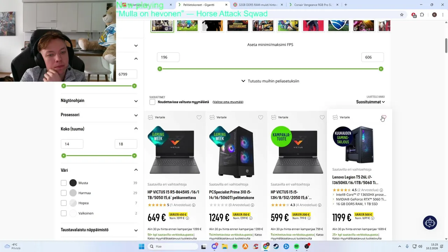Click the maximum FPS input showing 606

[372, 57]
